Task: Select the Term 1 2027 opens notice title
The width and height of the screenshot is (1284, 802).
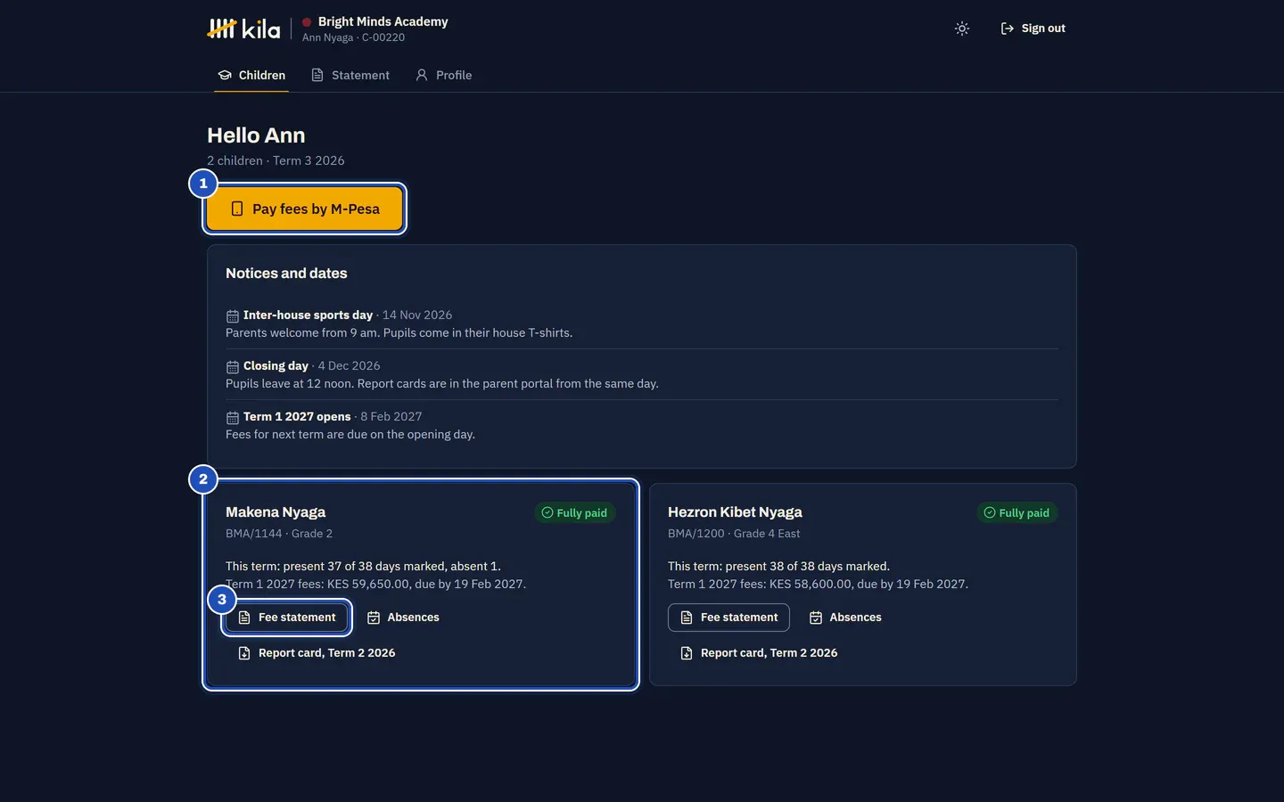Action: pos(297,416)
